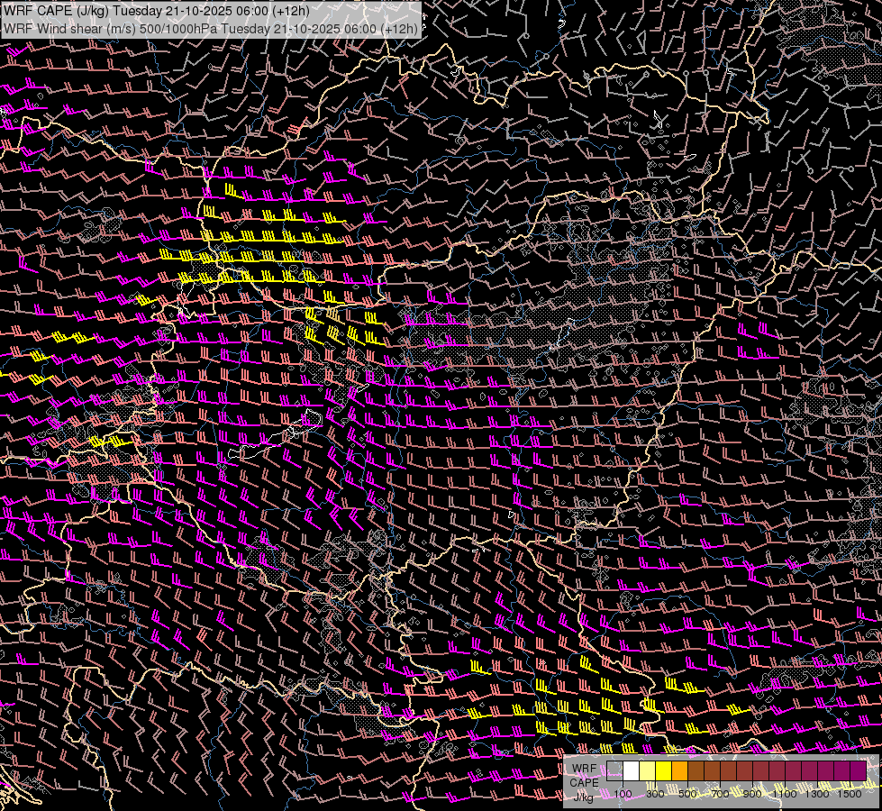The height and width of the screenshot is (811, 882).
Task: Select the 900 value on CAPE scale
Action: tap(752, 795)
